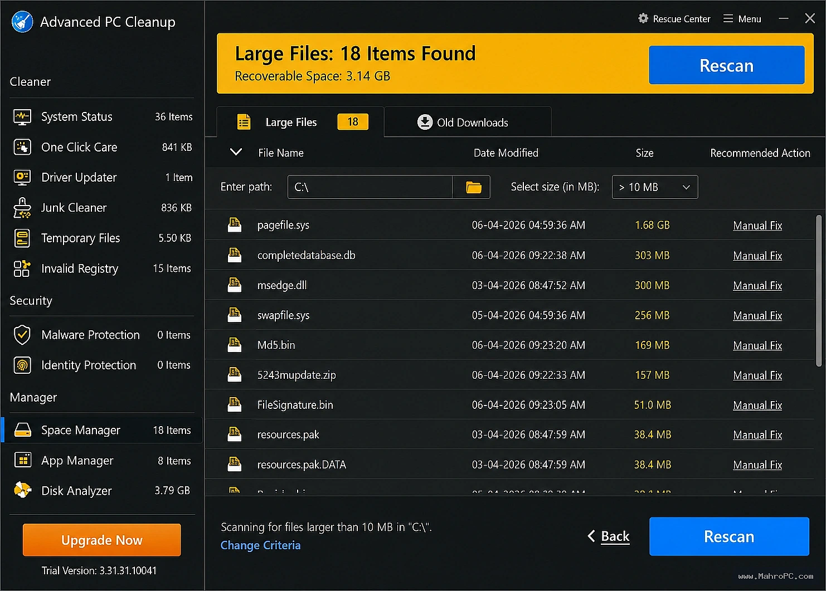Click the file list vertical scrollbar
826x591 pixels.
pyautogui.click(x=819, y=291)
